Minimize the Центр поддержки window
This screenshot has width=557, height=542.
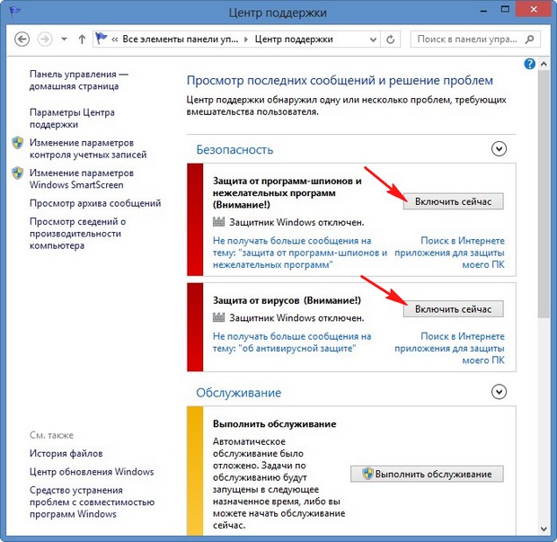(483, 10)
